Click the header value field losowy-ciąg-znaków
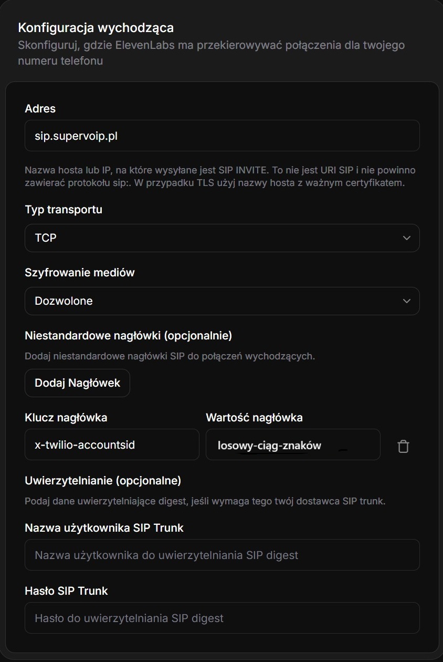This screenshot has height=662, width=443. point(292,445)
